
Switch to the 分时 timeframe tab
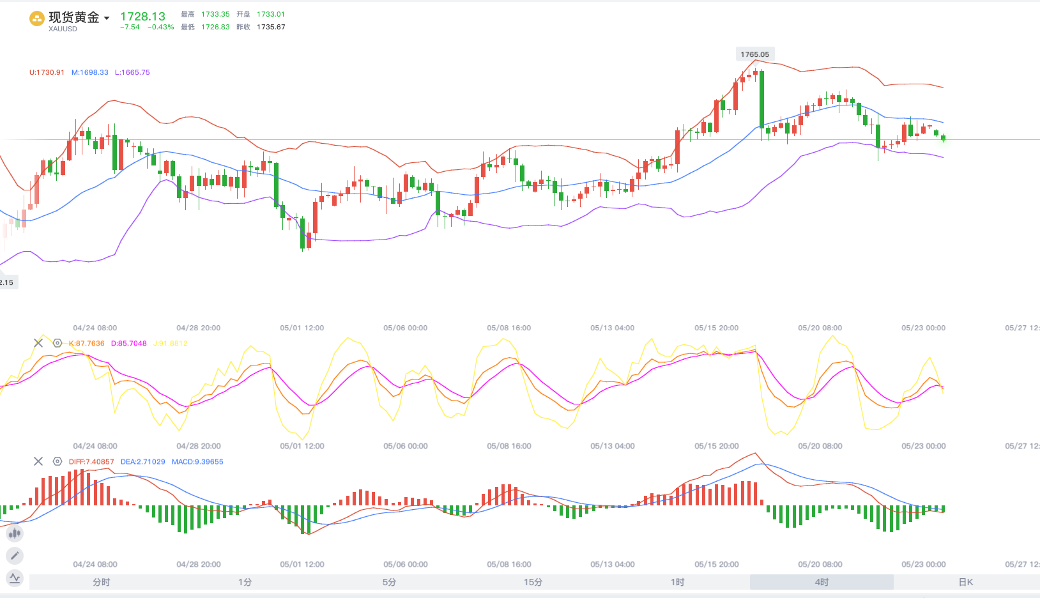point(102,582)
